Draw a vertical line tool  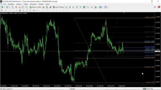10,10
